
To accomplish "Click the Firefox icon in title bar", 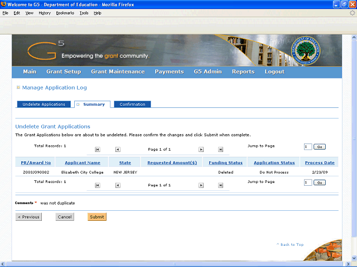I will point(3,4).
